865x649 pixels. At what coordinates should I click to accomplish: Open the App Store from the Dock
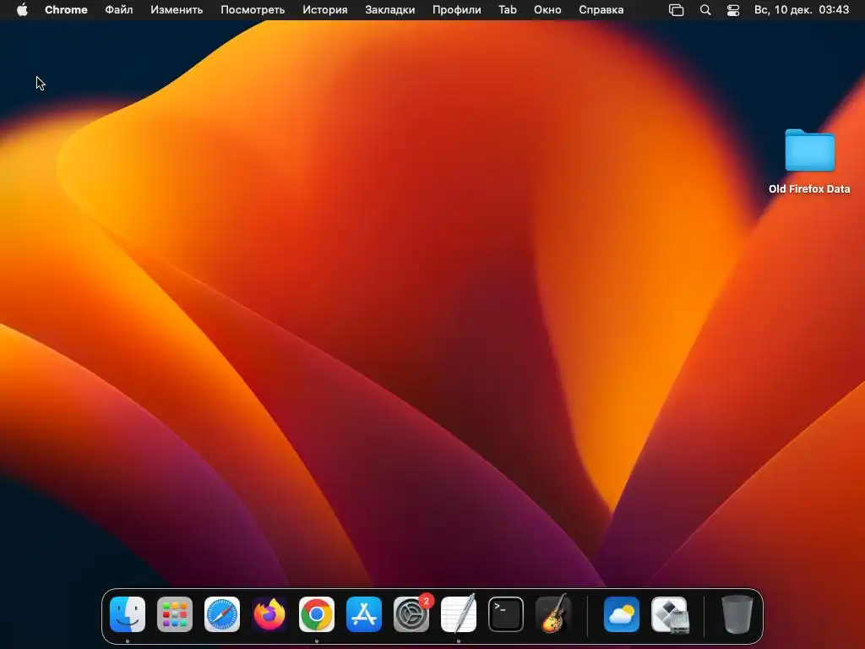coord(364,614)
